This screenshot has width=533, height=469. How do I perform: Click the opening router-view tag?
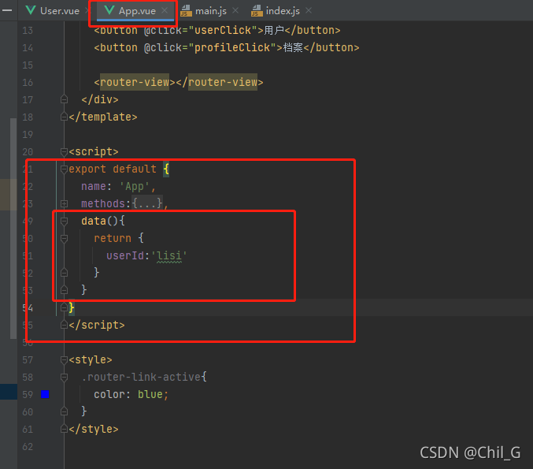(x=135, y=82)
